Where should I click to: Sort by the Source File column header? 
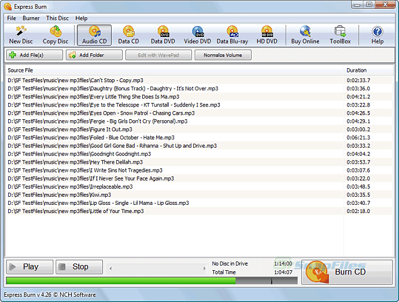pos(174,71)
